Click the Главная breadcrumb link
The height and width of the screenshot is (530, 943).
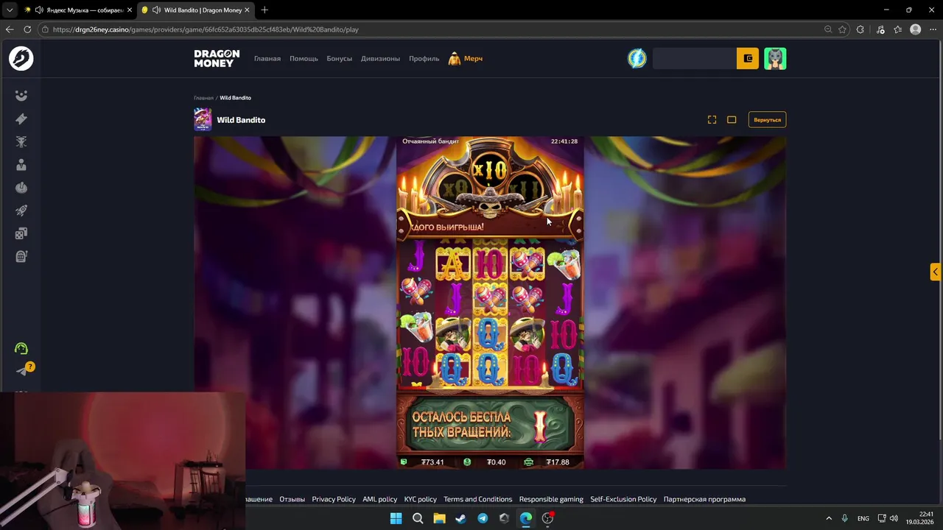pos(203,98)
